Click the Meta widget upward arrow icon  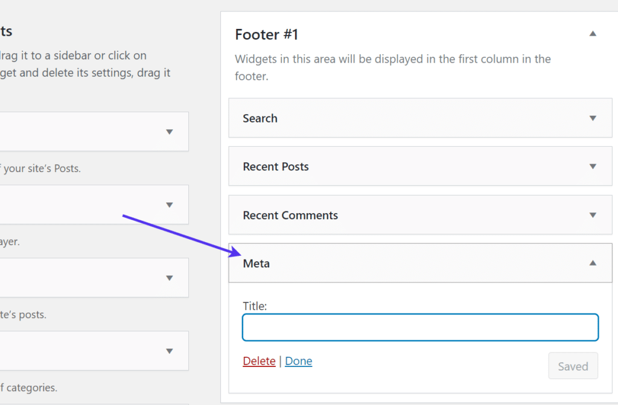coord(592,263)
